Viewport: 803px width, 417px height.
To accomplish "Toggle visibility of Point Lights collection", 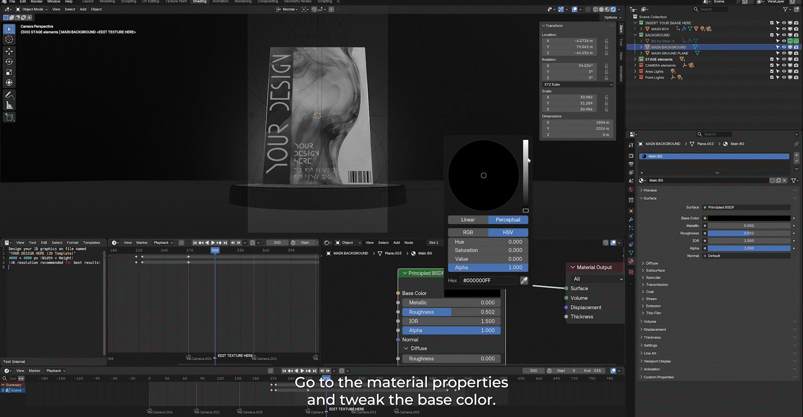I will 784,78.
